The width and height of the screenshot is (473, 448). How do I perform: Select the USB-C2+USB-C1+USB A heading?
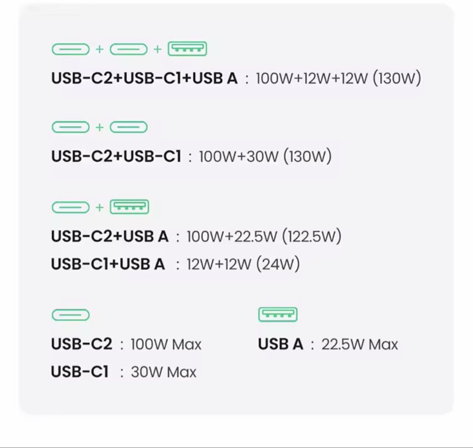(x=144, y=78)
